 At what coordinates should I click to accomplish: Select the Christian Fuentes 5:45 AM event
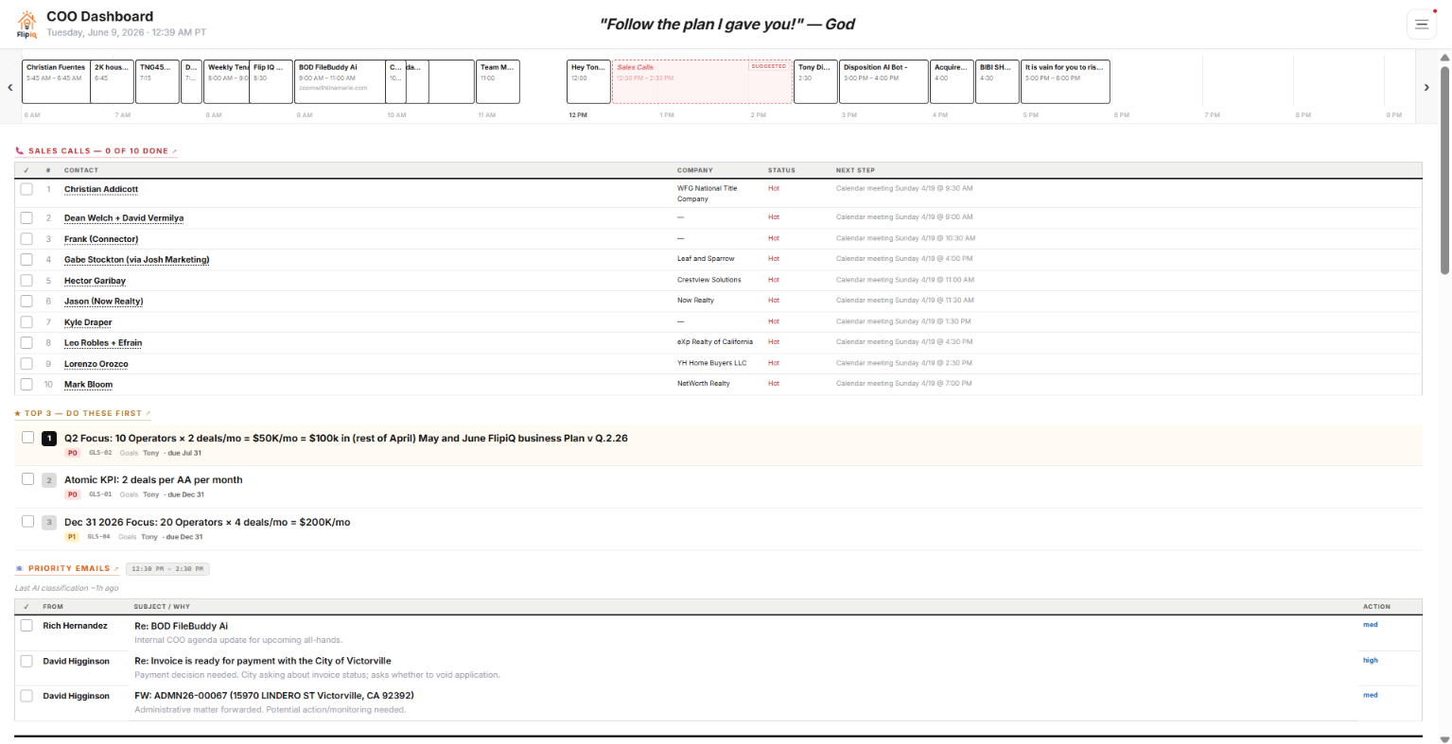coord(56,81)
